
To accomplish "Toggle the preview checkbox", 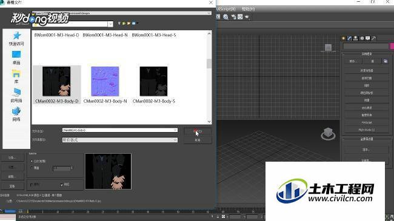I will [62, 185].
